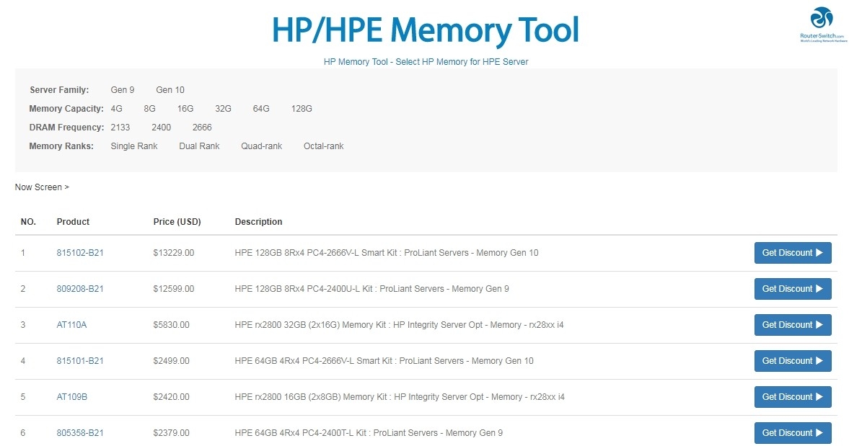849x446 pixels.
Task: Click the 128GB 8Rx4 PC4-2666V-L description
Action: click(x=387, y=253)
